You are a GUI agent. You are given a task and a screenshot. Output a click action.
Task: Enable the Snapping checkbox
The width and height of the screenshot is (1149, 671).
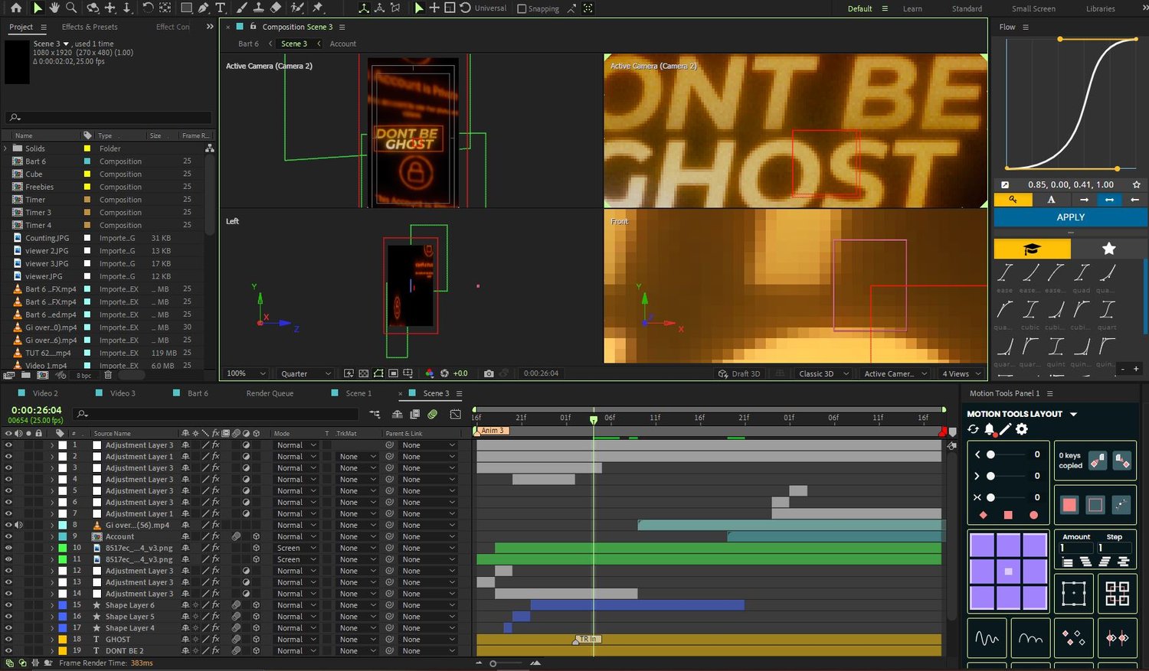522,8
